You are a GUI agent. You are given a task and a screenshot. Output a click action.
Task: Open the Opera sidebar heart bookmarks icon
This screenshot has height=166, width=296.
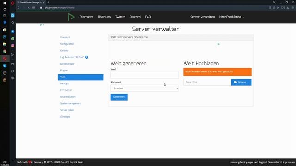click(12, 64)
